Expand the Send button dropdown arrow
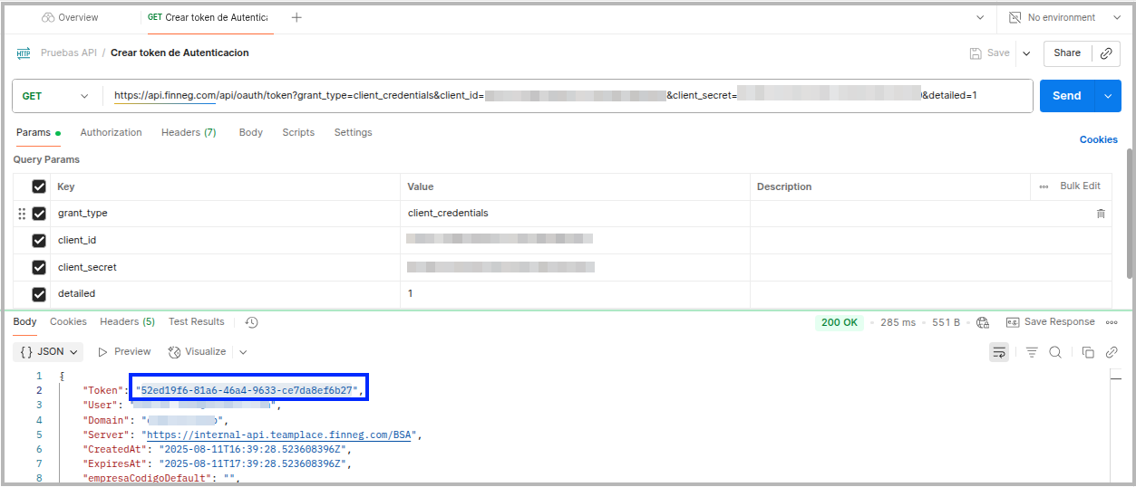The height and width of the screenshot is (487, 1136). [x=1108, y=96]
